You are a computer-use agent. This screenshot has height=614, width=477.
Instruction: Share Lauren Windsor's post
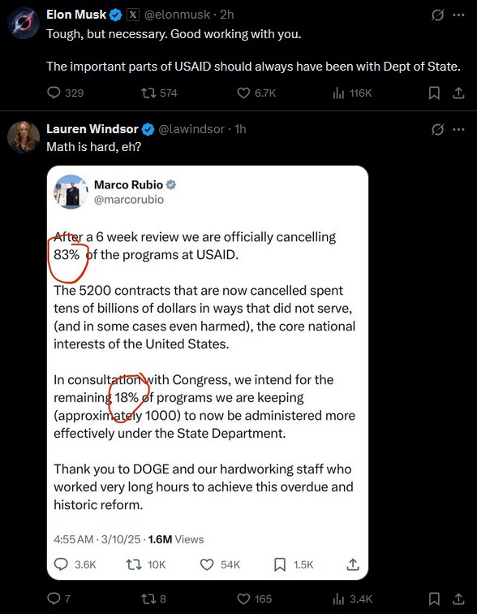point(458,599)
